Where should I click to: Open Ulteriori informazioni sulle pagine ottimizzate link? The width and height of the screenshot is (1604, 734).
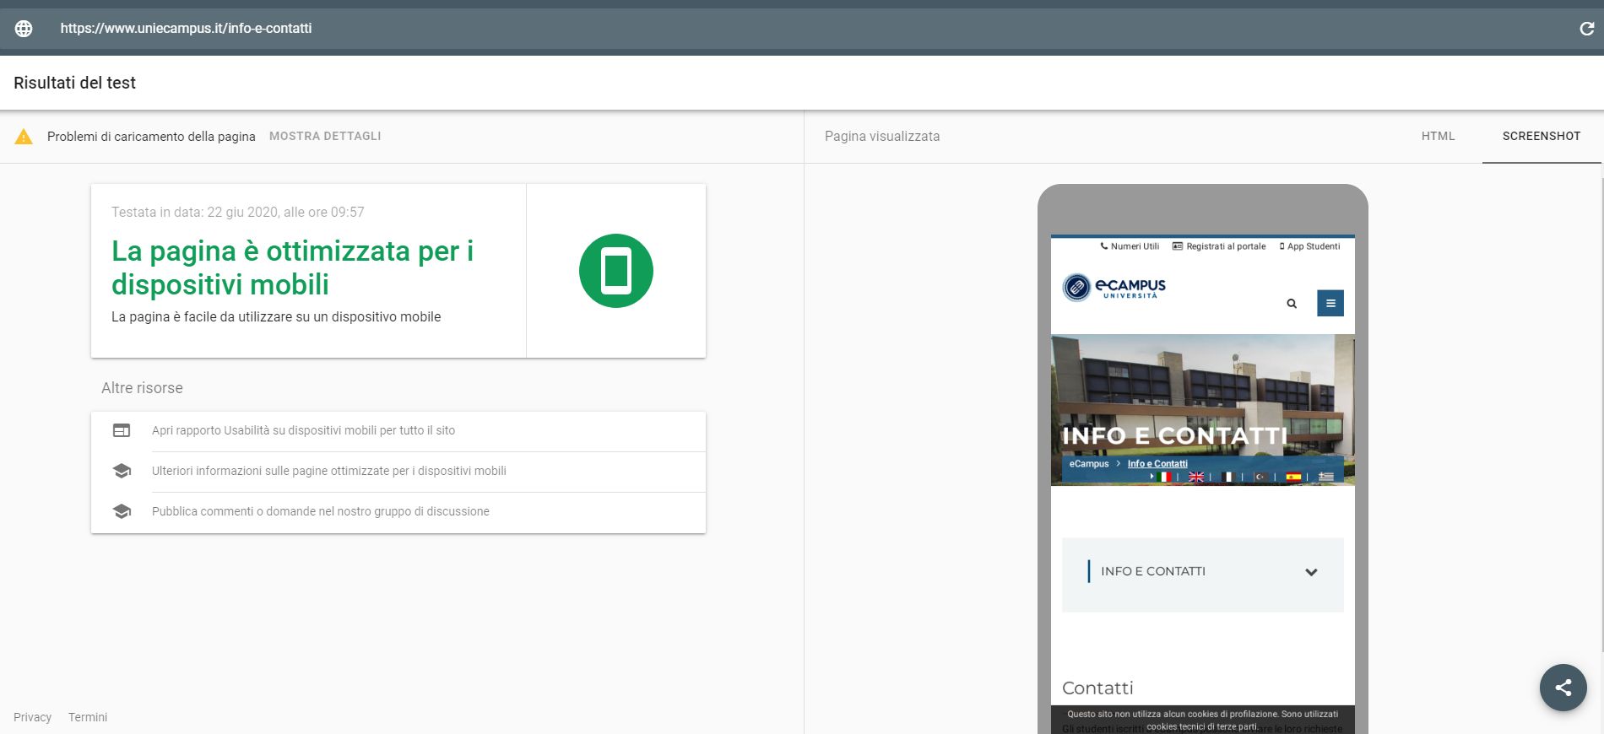pyautogui.click(x=329, y=471)
